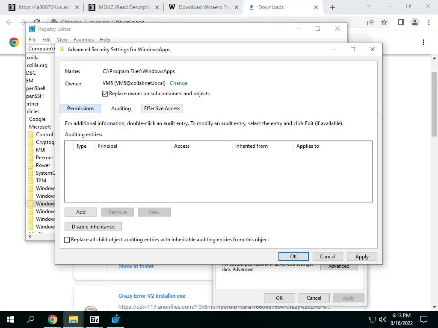Click the taskbar clock showing 6:13 PM
Viewport: 438px width, 328px height.
click(x=401, y=319)
